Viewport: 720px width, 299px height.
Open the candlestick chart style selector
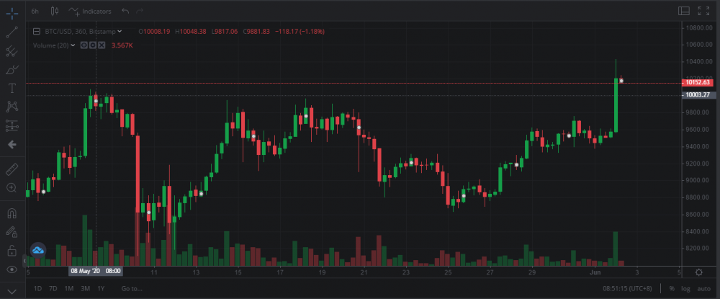tap(54, 12)
